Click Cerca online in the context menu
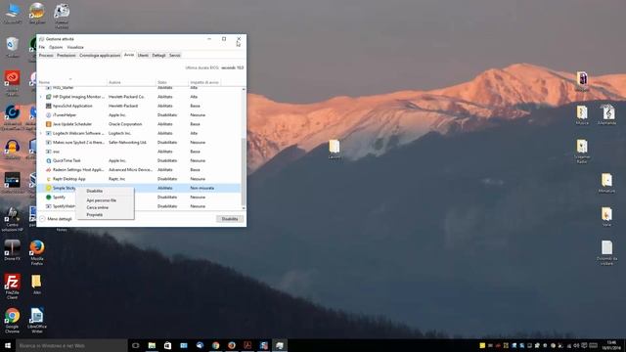626x352 pixels. (x=98, y=207)
